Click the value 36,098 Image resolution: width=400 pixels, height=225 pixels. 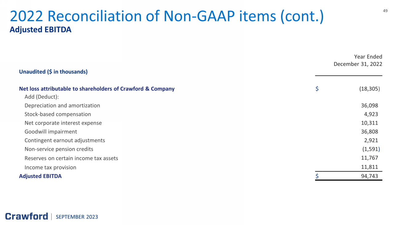click(369, 106)
